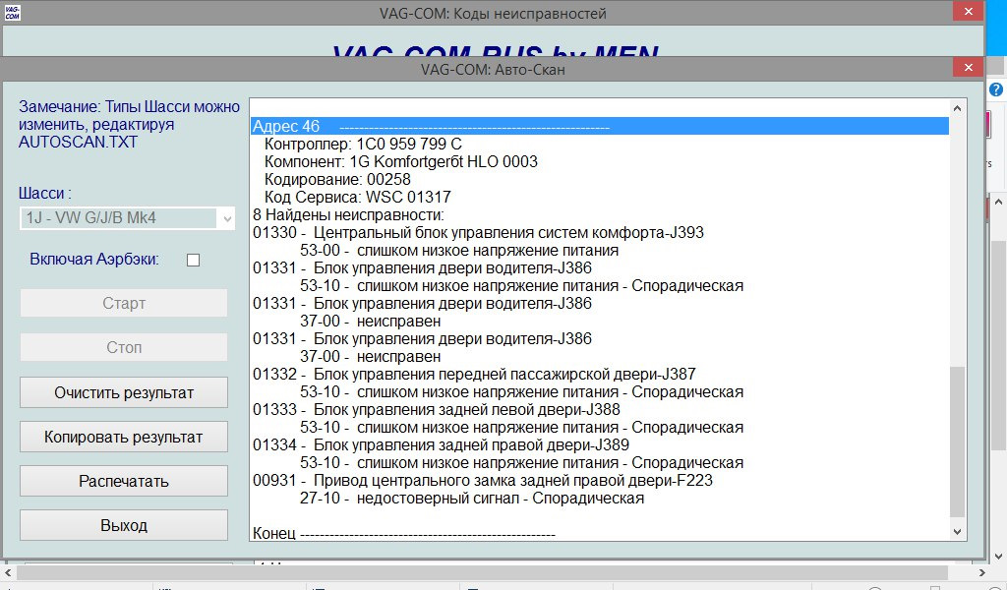Select the highlighted Адрес 46 entry
Viewport: 1007px width, 590px height.
492,125
